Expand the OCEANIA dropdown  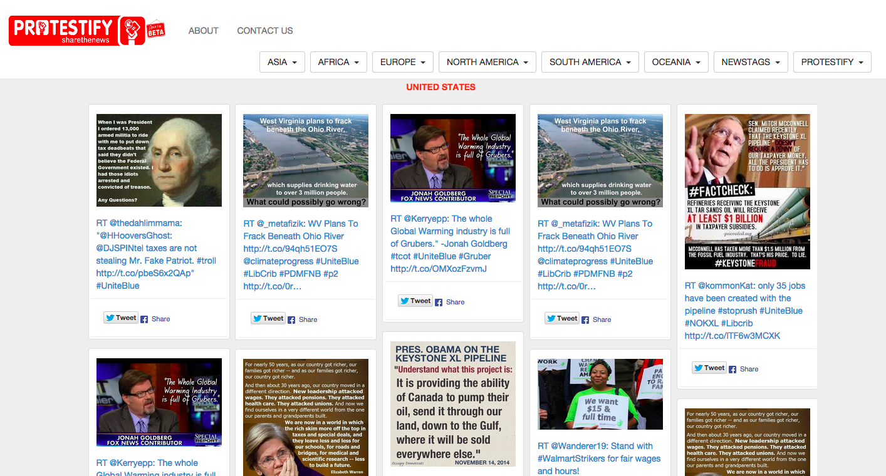pyautogui.click(x=676, y=62)
